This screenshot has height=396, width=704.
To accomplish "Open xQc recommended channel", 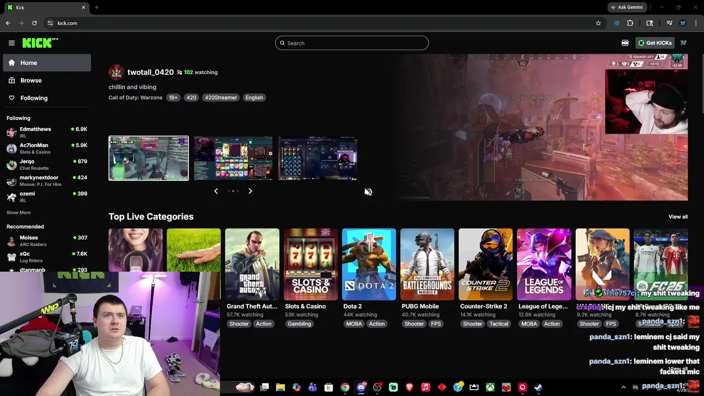I will click(x=47, y=257).
